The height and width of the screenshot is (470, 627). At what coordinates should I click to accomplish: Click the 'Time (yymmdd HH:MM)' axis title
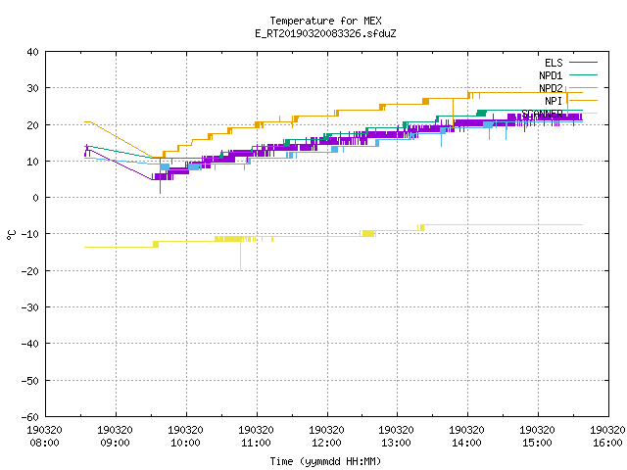(325, 461)
